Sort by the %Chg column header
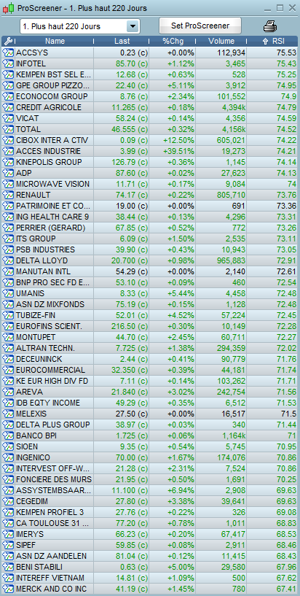 [x=173, y=41]
